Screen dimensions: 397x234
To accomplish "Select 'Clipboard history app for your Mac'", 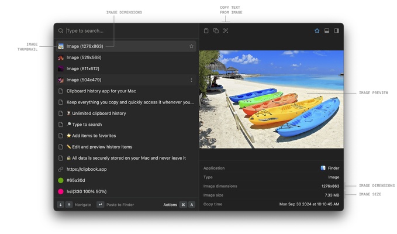I will (126, 91).
